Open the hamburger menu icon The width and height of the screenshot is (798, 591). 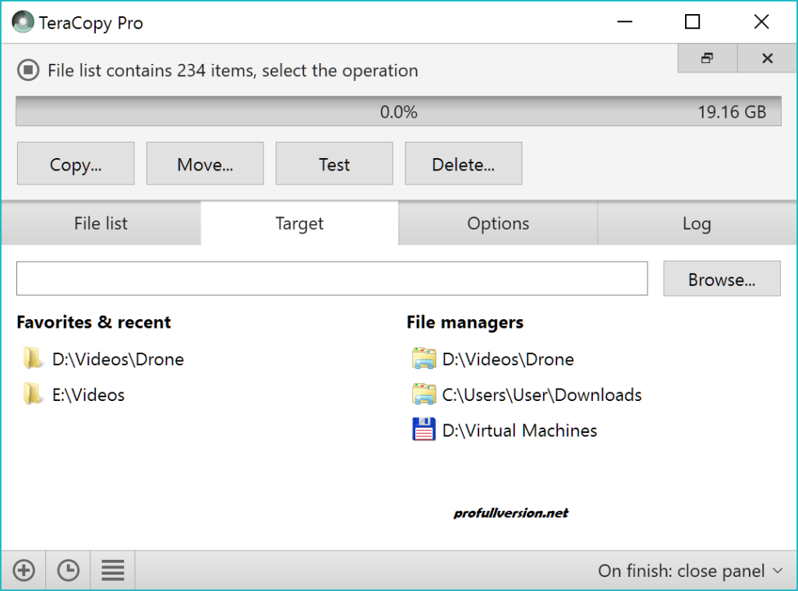coord(112,570)
